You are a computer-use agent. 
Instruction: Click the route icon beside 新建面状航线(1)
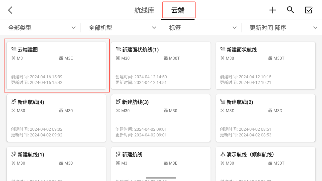point(118,49)
